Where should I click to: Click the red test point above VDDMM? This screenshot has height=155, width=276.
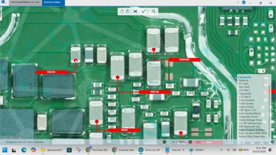pyautogui.click(x=97, y=121)
